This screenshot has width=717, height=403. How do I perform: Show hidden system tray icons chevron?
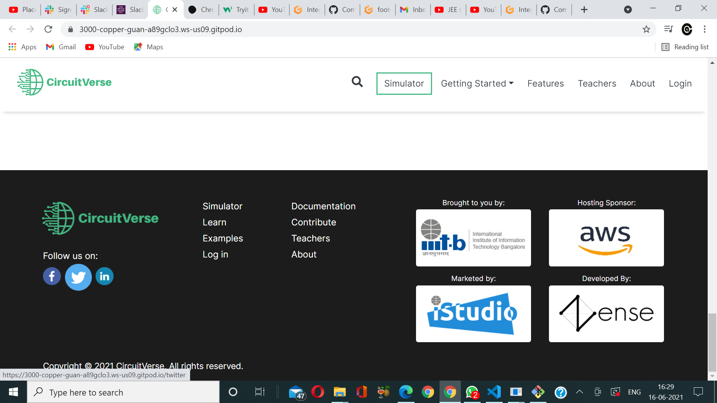tap(580, 392)
